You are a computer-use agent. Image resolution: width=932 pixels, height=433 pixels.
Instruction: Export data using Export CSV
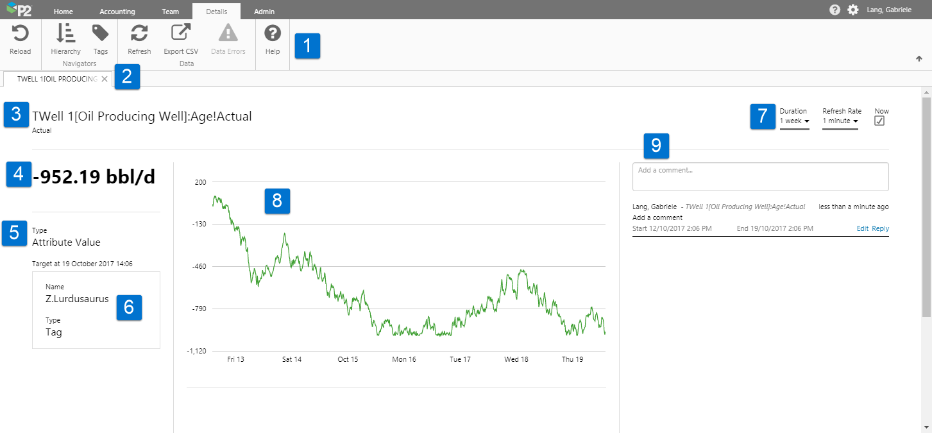(x=181, y=34)
